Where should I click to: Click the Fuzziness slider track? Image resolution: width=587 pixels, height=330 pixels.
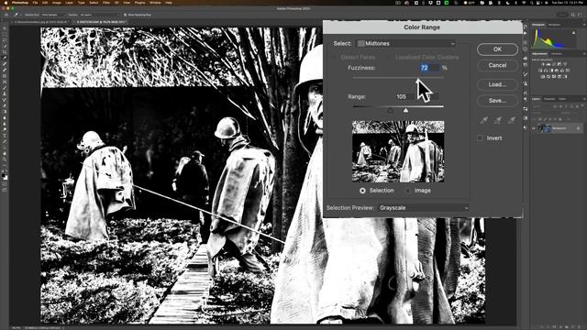point(398,78)
